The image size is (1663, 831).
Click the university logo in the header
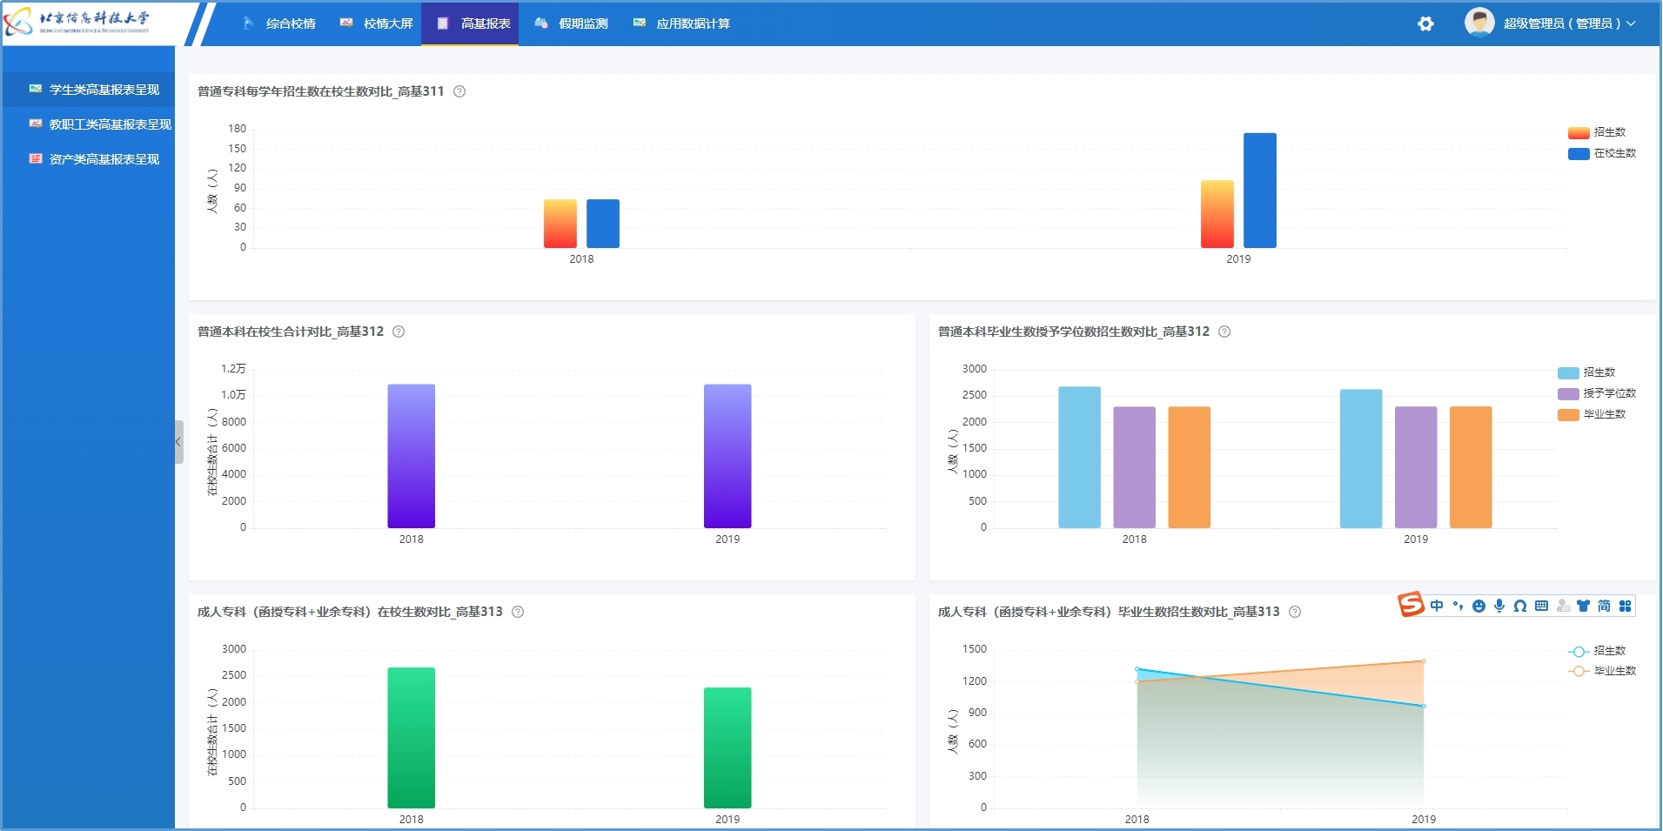77,22
